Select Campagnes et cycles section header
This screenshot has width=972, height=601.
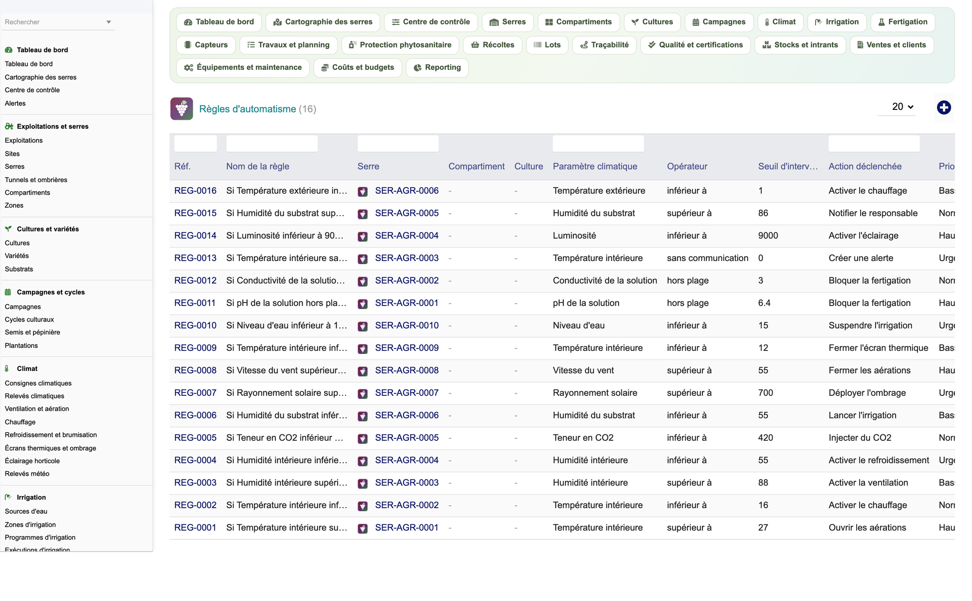pos(51,293)
